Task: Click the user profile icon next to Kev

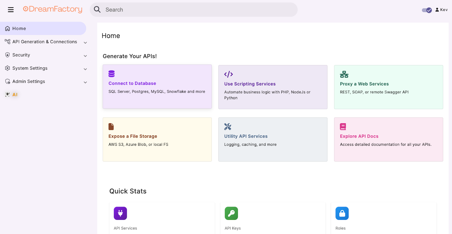Action: tap(437, 10)
